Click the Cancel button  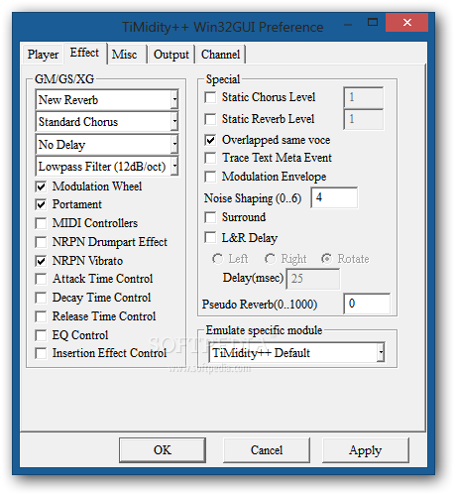[x=267, y=449]
